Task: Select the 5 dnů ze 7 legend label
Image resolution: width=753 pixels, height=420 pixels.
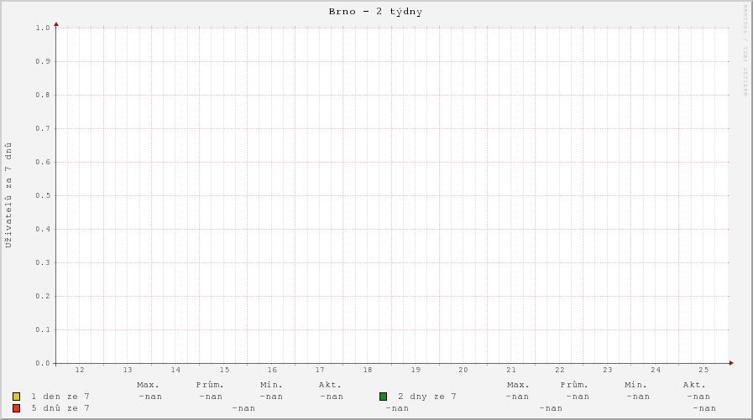Action: pos(60,408)
